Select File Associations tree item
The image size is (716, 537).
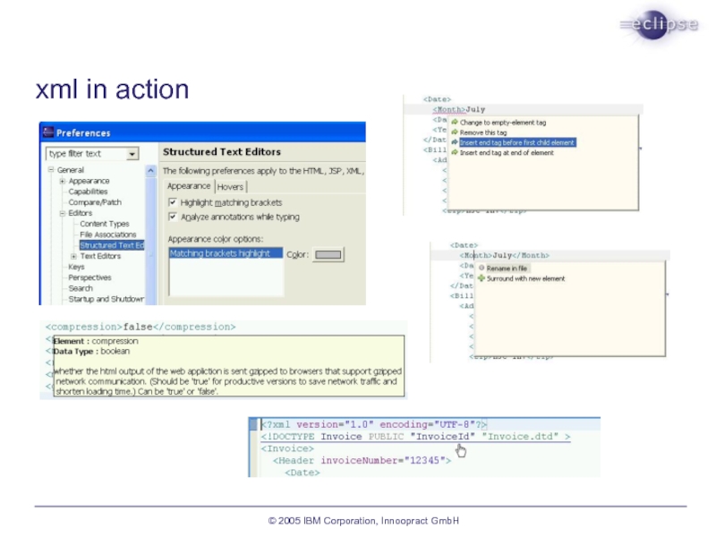pyautogui.click(x=108, y=234)
